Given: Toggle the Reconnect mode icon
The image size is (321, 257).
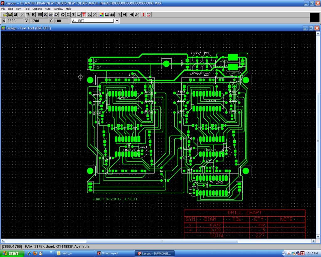Looking at the screenshot, I should coord(112,14).
